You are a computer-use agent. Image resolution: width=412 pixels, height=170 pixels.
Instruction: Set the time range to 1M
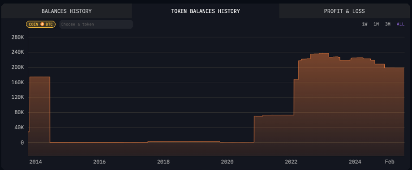[376, 24]
